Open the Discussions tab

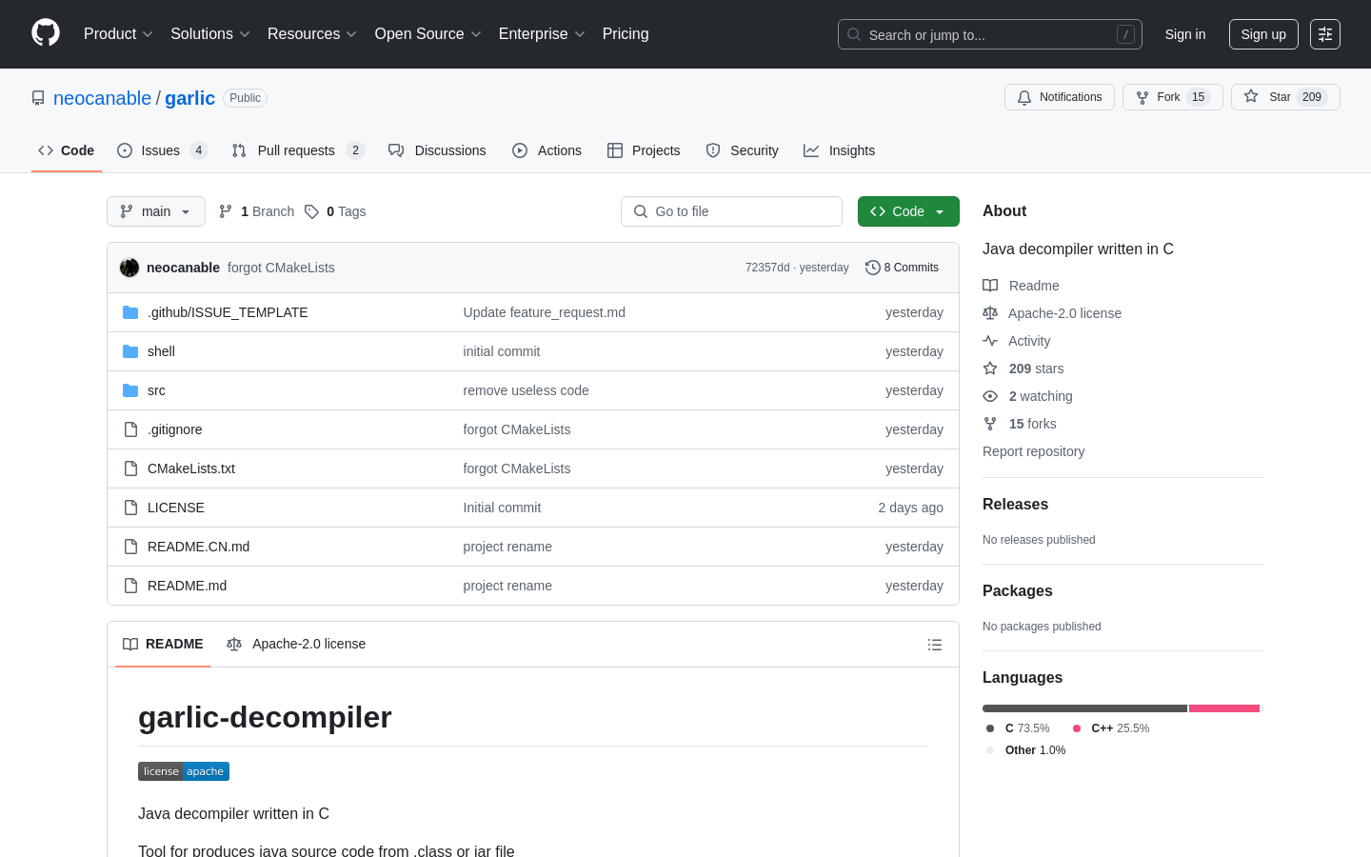coord(437,150)
